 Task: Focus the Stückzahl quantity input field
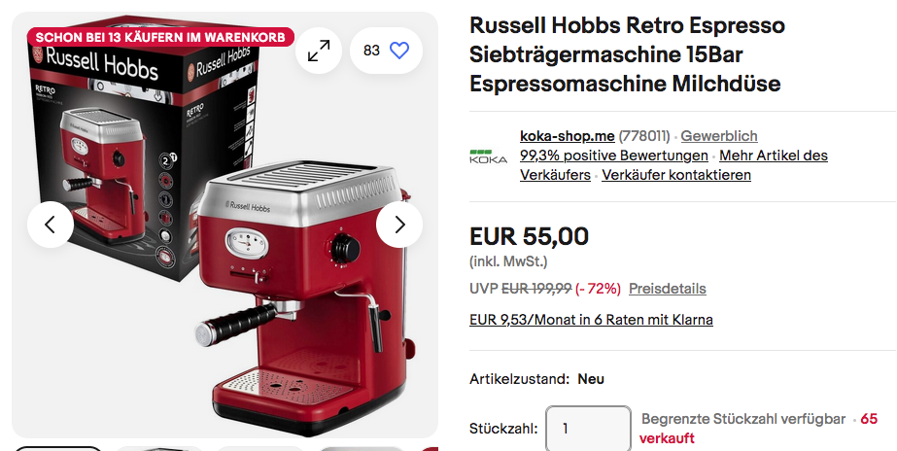coord(588,428)
